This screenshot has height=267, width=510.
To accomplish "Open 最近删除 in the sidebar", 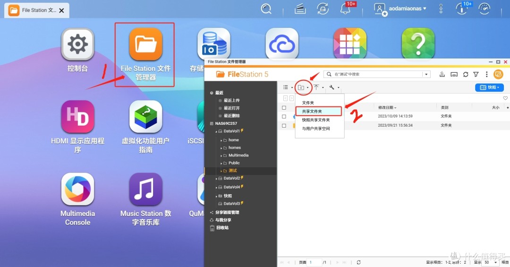I will [231, 116].
